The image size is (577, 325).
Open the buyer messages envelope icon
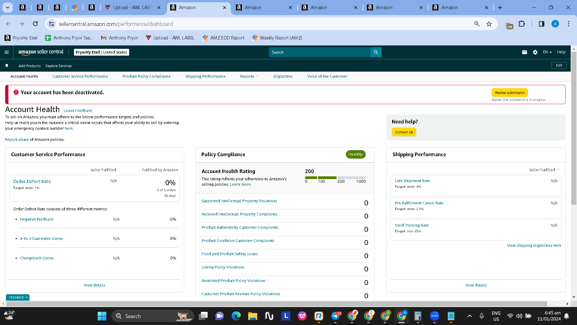click(524, 52)
